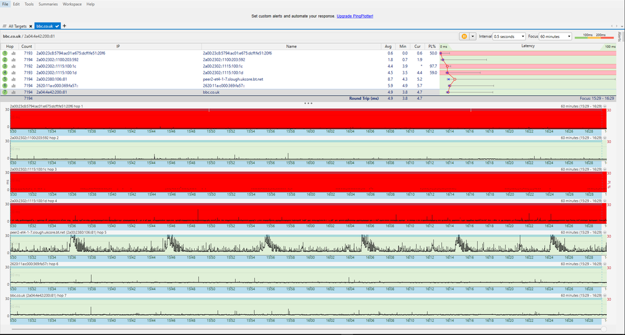625x335 pixels.
Task: Click the Upgrade PingPlotter! link
Action: click(355, 16)
